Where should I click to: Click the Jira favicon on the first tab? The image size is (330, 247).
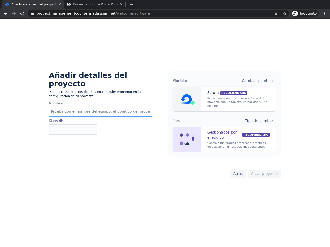click(x=7, y=4)
